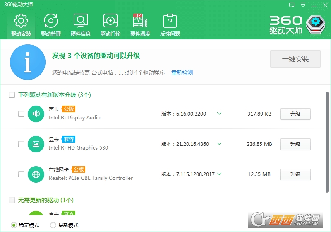The height and width of the screenshot is (232, 331).
Task: Click the sound card speaker icon
Action: pos(36,114)
